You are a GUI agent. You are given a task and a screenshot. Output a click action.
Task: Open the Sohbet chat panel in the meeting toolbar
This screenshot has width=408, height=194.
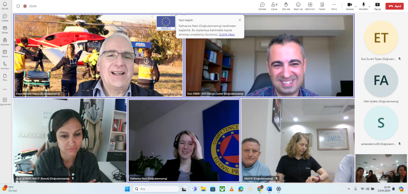pos(262,6)
